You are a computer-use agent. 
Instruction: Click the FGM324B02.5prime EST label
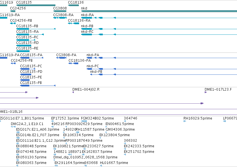click(x=97, y=118)
